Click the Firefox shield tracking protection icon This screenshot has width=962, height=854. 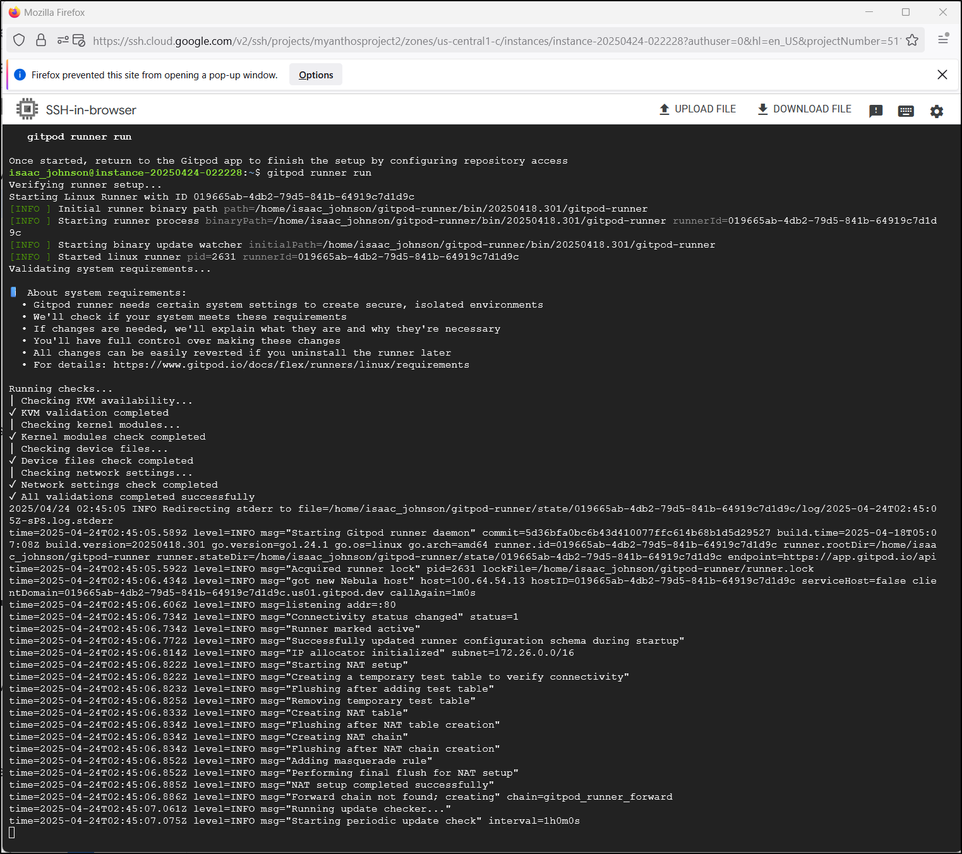19,40
